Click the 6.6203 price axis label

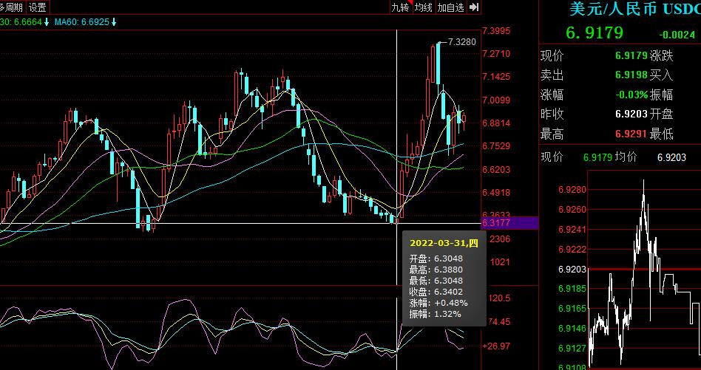(496, 169)
